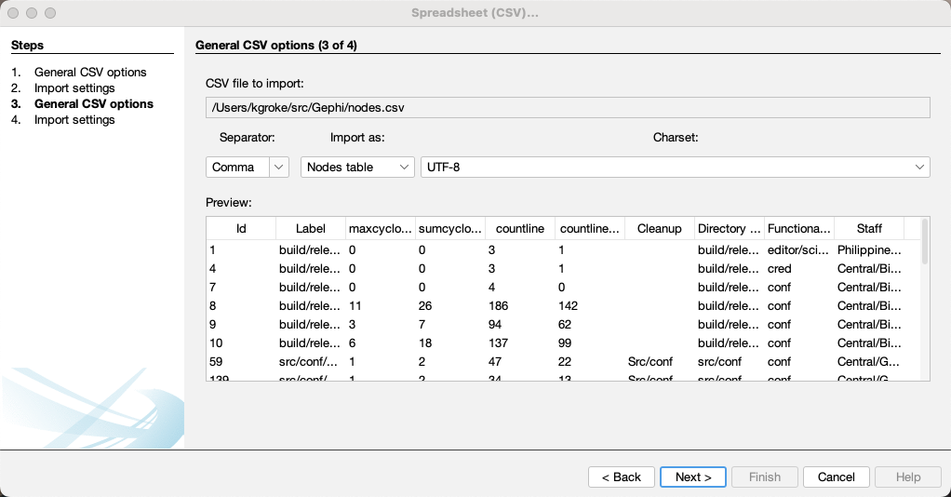Screen dimensions: 951x497
Task: Click the Label column header
Action: tap(311, 229)
